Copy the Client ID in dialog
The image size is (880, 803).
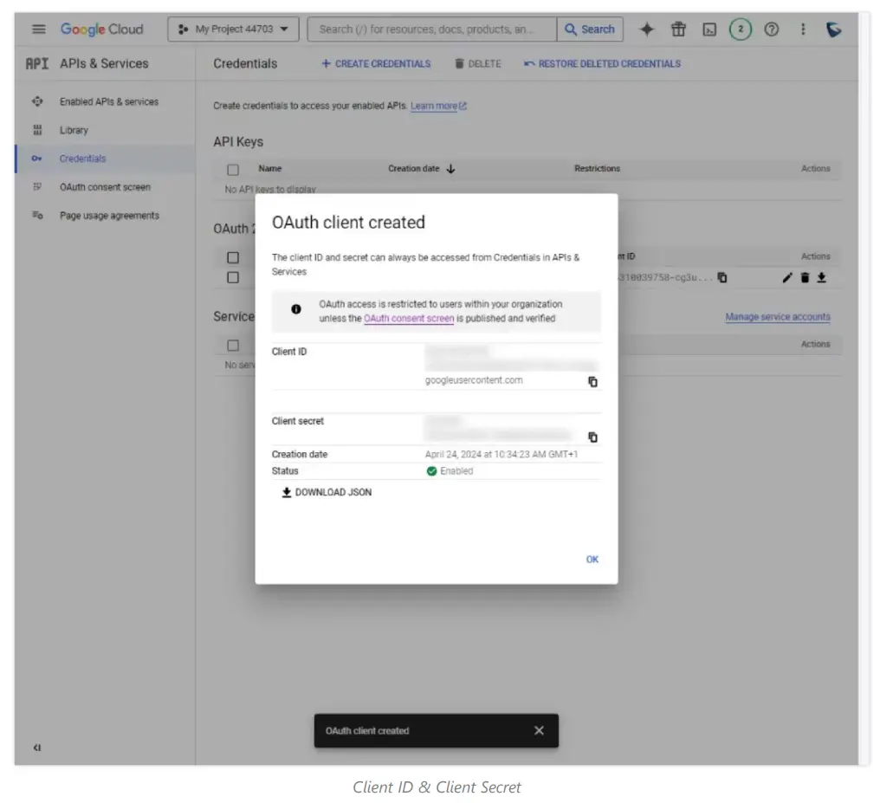pos(592,382)
